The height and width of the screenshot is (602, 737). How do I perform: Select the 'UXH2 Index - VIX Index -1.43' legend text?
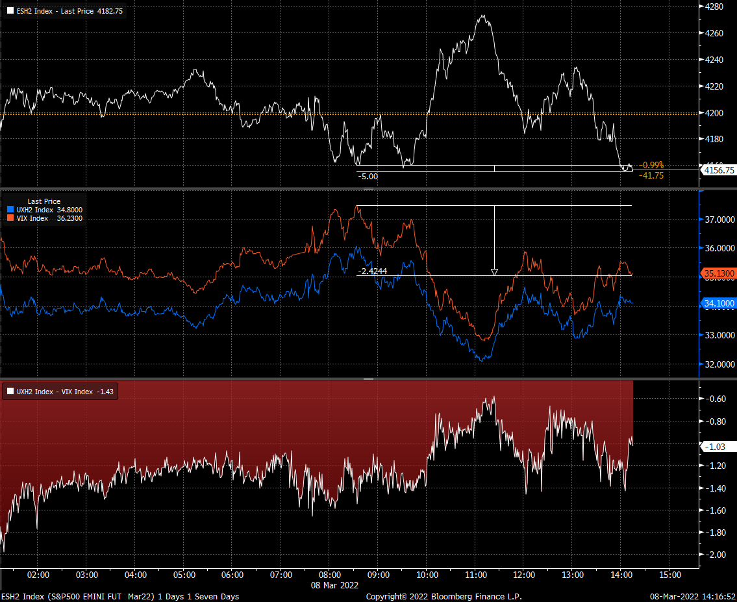point(65,392)
